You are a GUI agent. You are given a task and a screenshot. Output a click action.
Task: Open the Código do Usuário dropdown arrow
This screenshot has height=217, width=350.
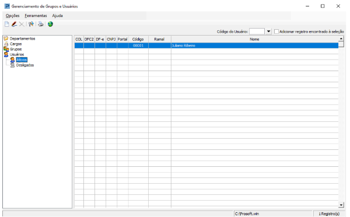coord(268,32)
